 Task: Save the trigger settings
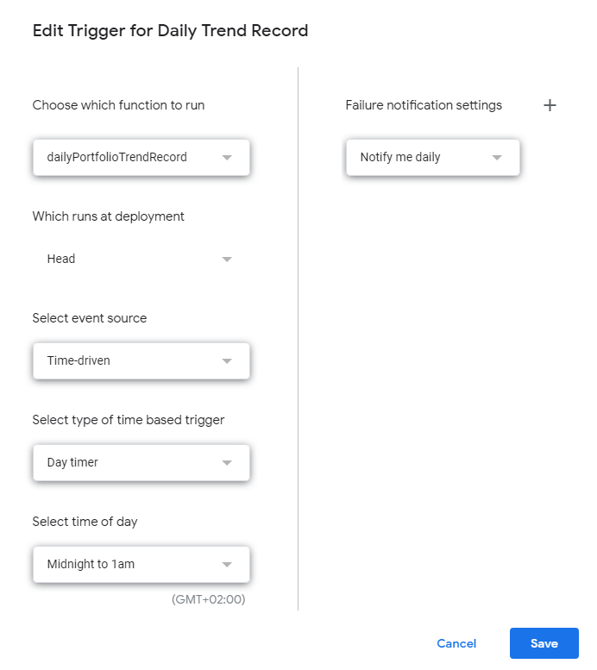tap(544, 643)
